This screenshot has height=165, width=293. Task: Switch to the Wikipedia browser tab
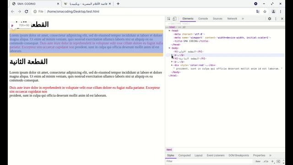click(x=87, y=4)
